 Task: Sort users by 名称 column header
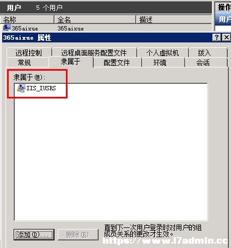pos(27,20)
